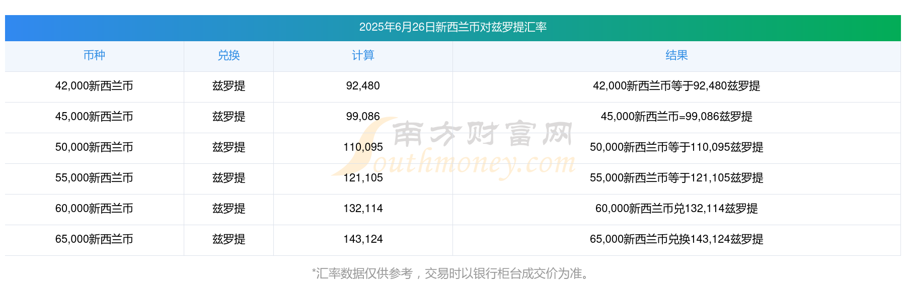Click 兹罗提 in the 60,000 row
The height and width of the screenshot is (289, 906).
229,209
